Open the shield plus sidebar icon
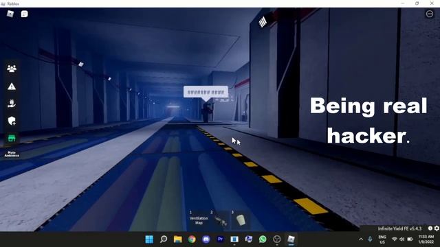The height and width of the screenshot is (247, 440). click(x=12, y=121)
